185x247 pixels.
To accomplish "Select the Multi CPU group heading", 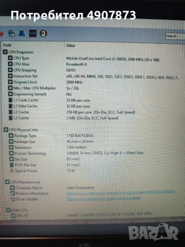I will point(20,210).
